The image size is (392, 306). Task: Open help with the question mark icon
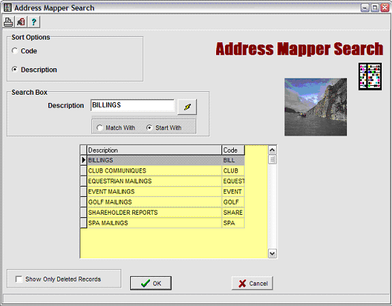tap(34, 22)
